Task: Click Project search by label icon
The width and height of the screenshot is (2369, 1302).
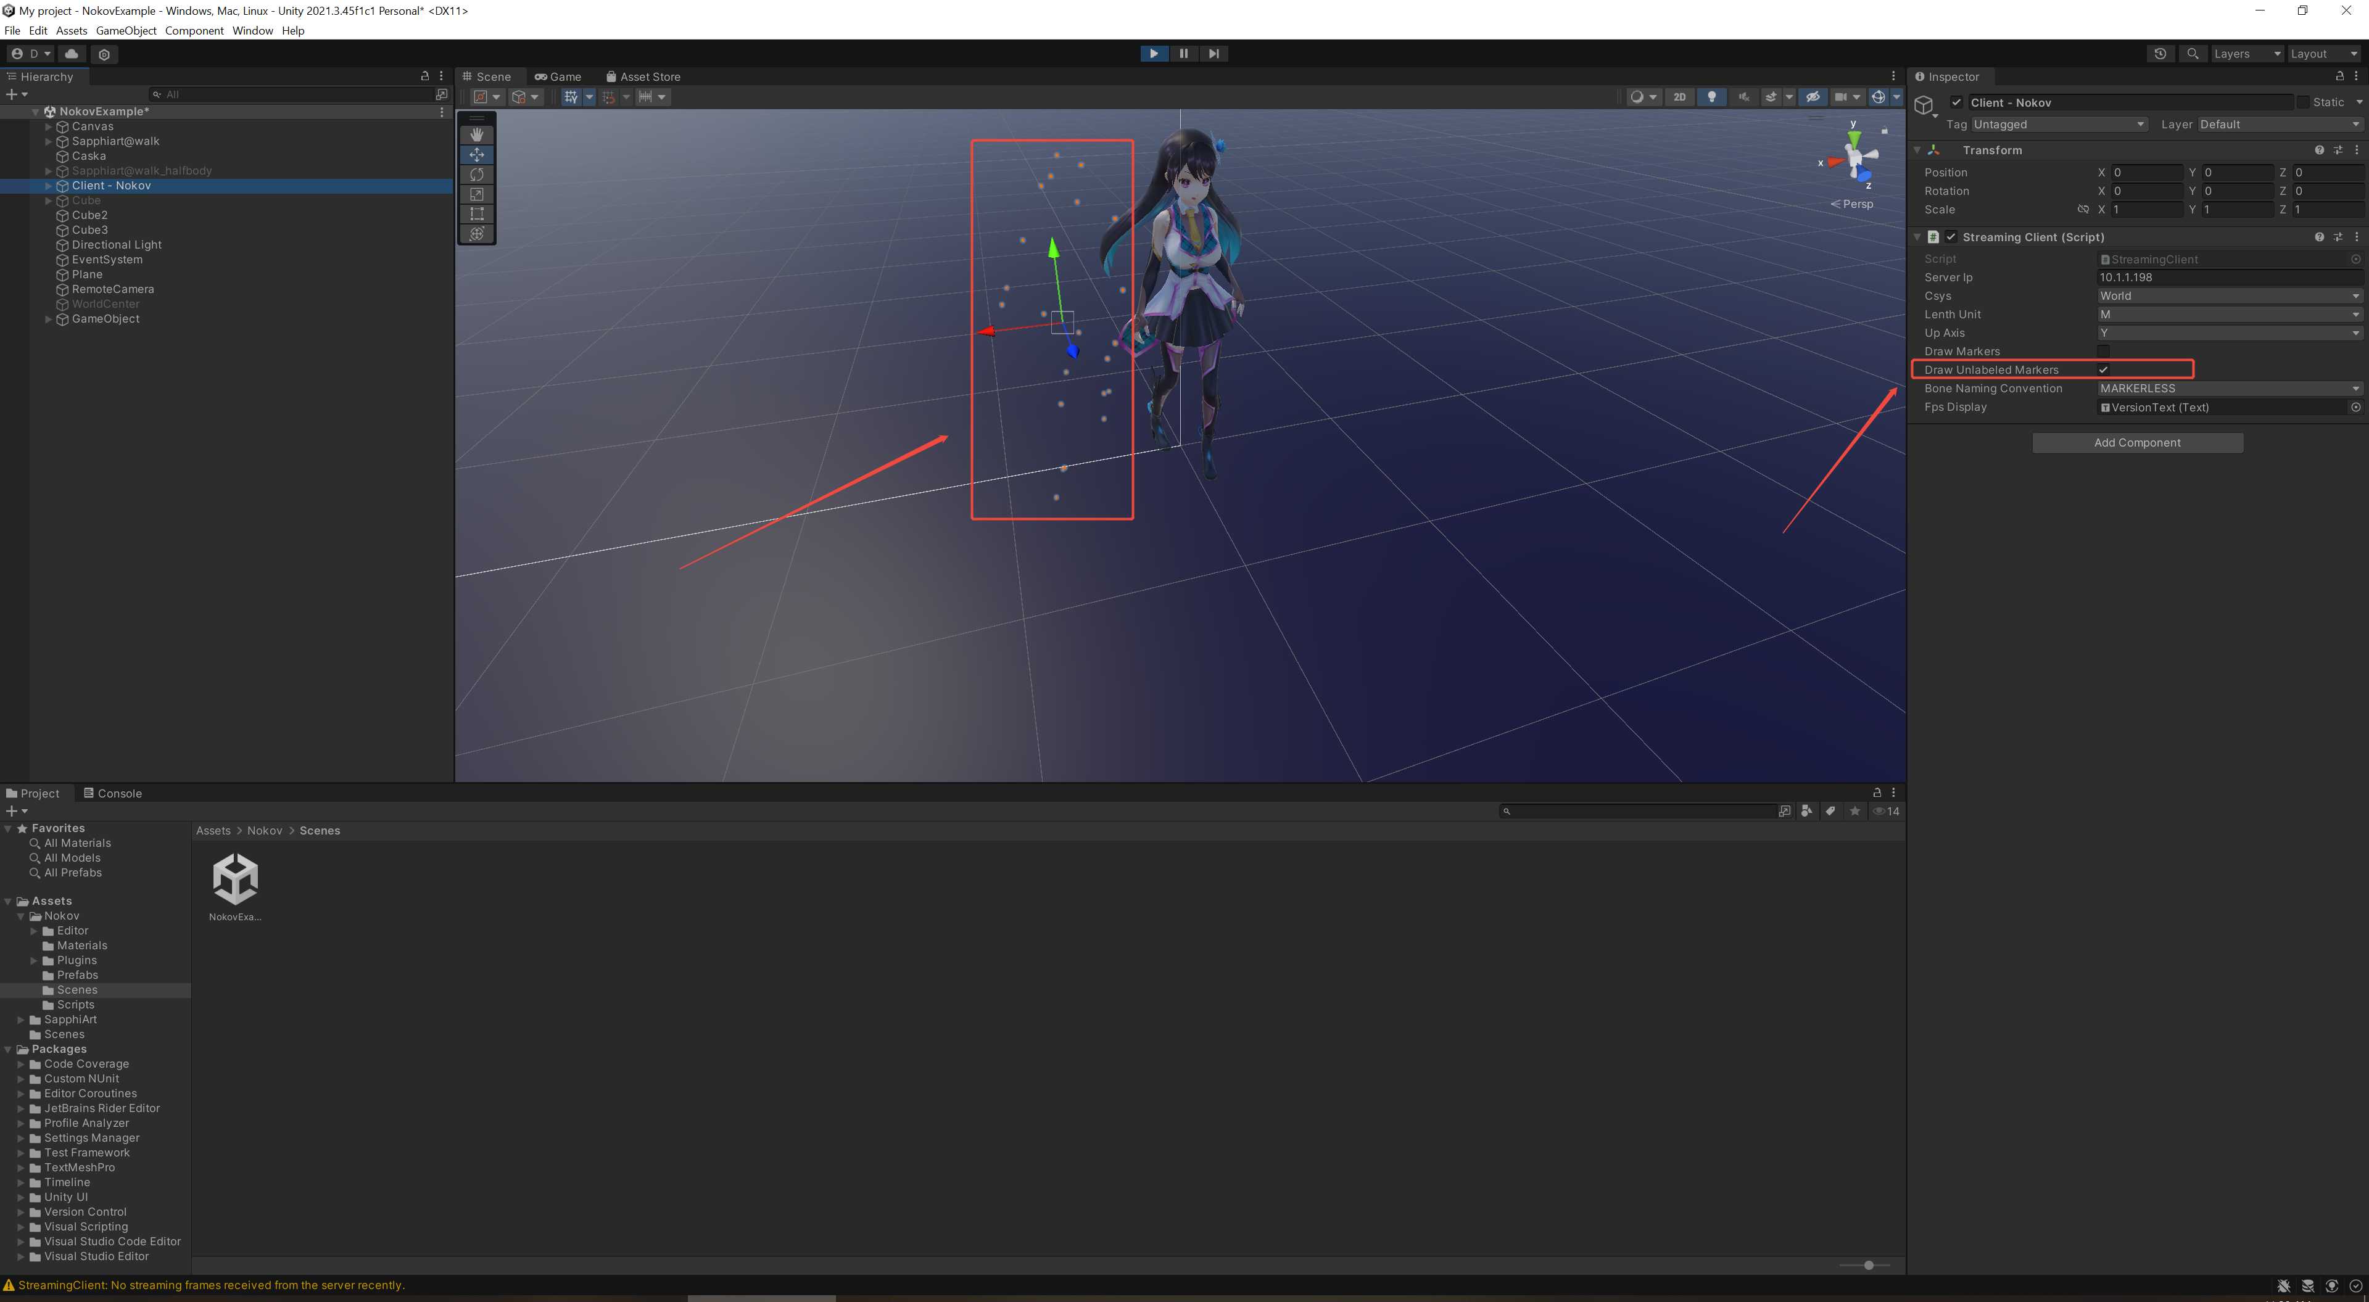Action: click(x=1831, y=811)
